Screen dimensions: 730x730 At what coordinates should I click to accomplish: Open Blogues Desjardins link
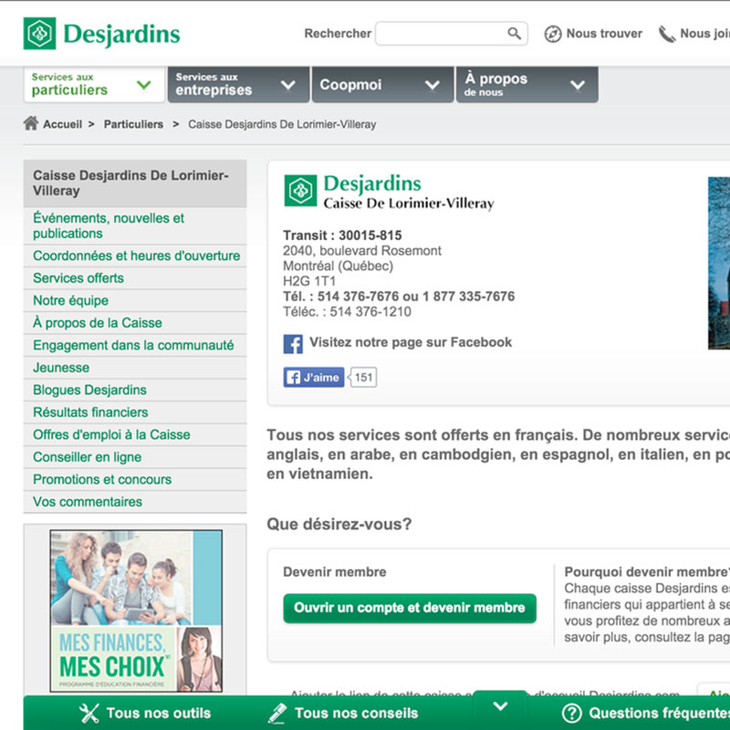click(x=135, y=390)
